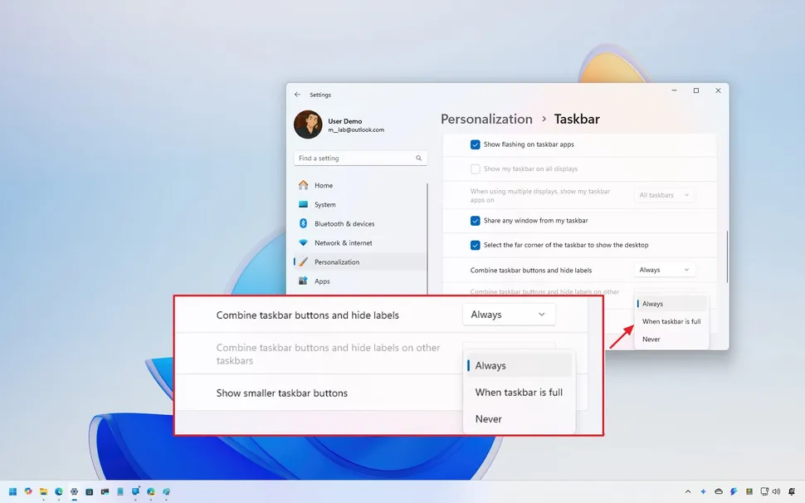Select 'Never' from the dropdown list
This screenshot has height=503, width=805.
coord(651,339)
